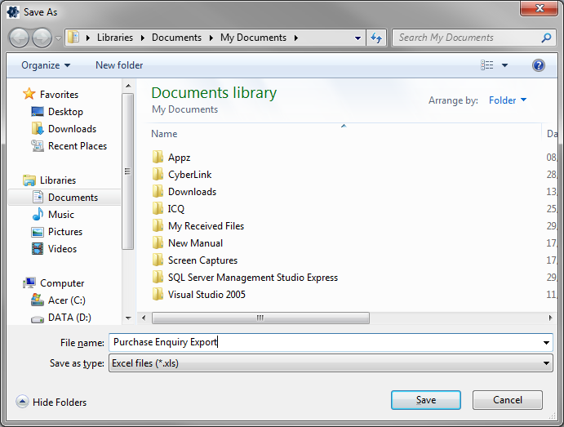Expand the address bar path dropdown arrow

(358, 38)
